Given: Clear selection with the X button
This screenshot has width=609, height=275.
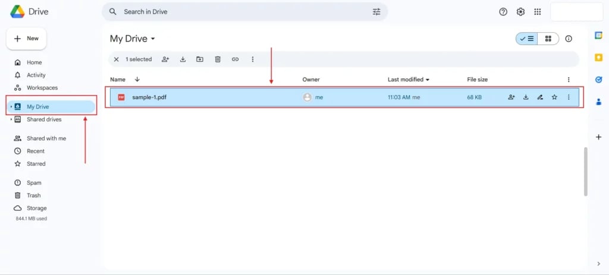Looking at the screenshot, I should pyautogui.click(x=117, y=59).
